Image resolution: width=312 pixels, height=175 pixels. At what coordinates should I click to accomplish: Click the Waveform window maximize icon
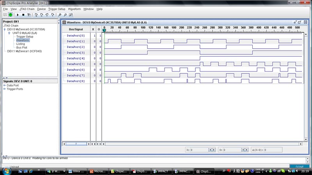click(x=300, y=22)
